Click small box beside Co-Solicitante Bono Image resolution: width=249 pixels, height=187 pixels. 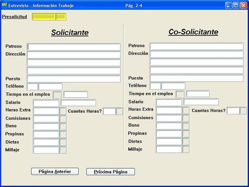click(185, 126)
